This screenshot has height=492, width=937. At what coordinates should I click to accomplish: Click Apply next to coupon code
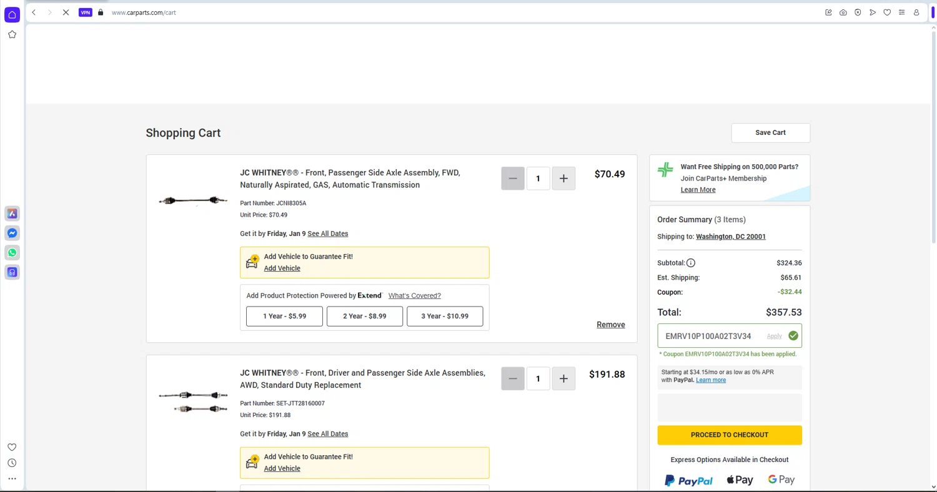click(775, 337)
